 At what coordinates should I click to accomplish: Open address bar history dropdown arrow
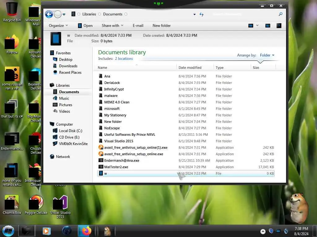(194, 14)
